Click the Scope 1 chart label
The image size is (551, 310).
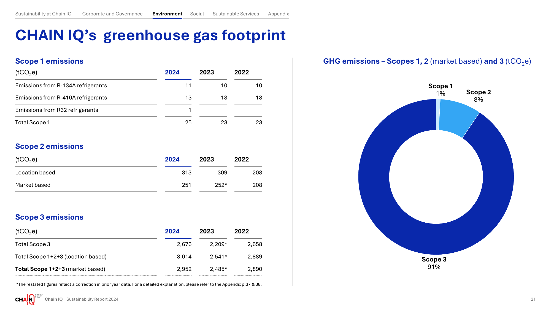pos(440,90)
